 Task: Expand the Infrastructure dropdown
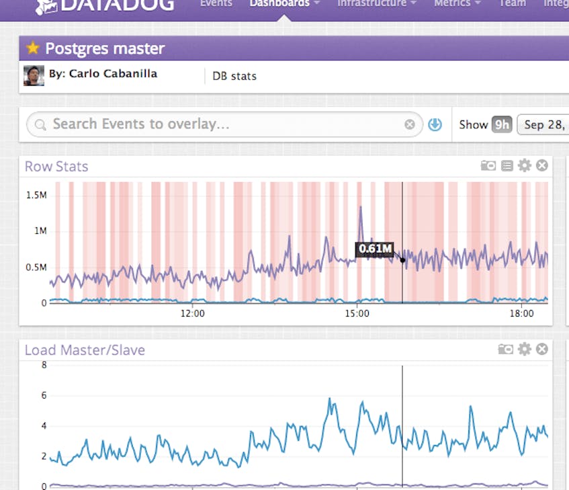tap(376, 3)
